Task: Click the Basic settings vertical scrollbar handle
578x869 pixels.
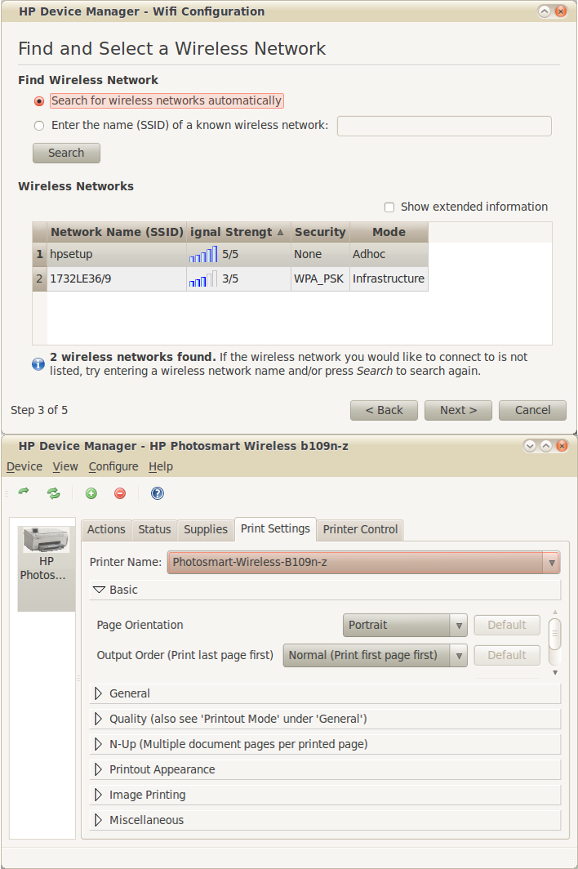Action: click(554, 634)
